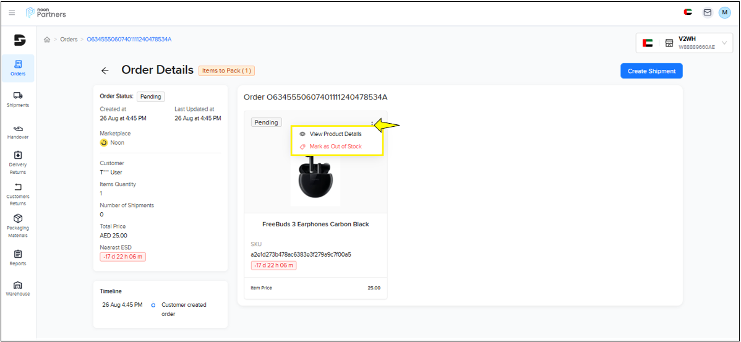
Task: Open Shipments from the sidebar
Action: tap(18, 100)
